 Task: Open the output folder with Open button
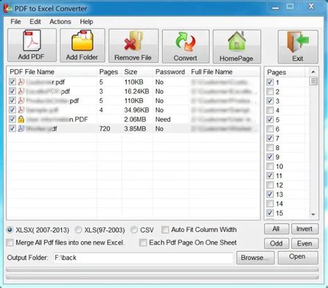(298, 257)
